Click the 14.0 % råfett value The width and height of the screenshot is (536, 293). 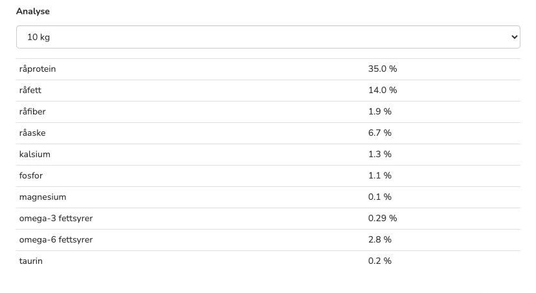coord(383,90)
